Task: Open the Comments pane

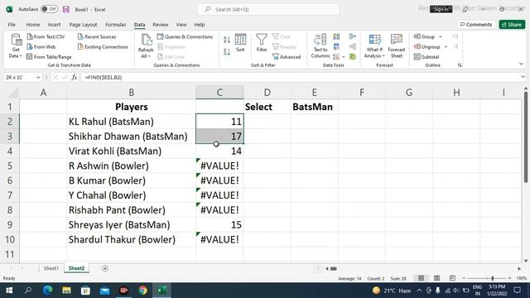Action: (x=476, y=24)
